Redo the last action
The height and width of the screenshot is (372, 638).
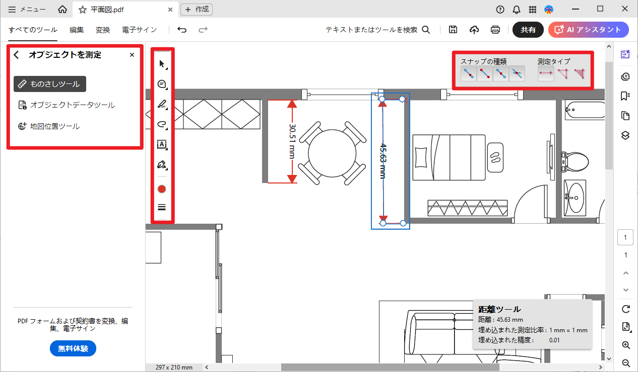[x=203, y=30]
